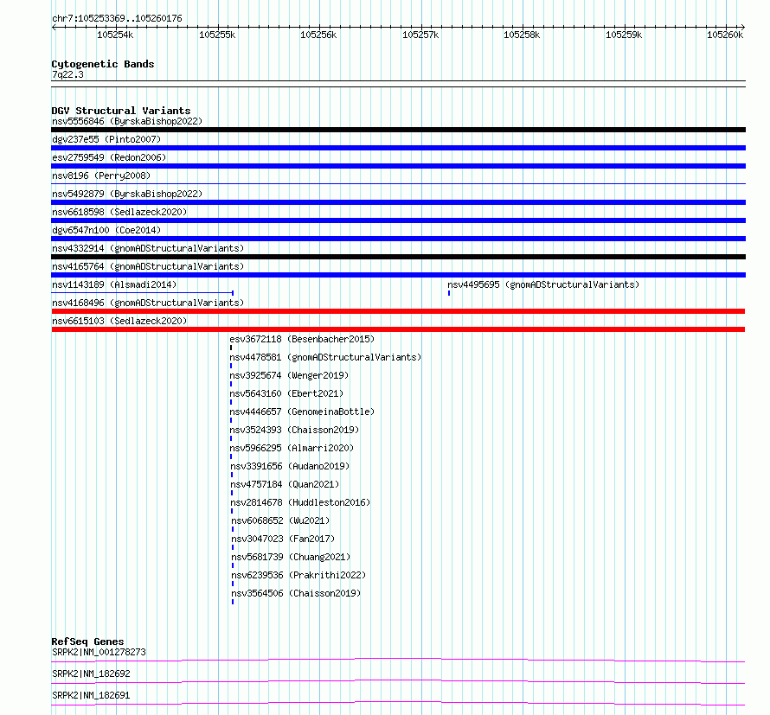Image resolution: width=770 pixels, height=715 pixels.
Task: Select nsv6618598 (Sedlazeck2020) variant label
Action: click(119, 212)
